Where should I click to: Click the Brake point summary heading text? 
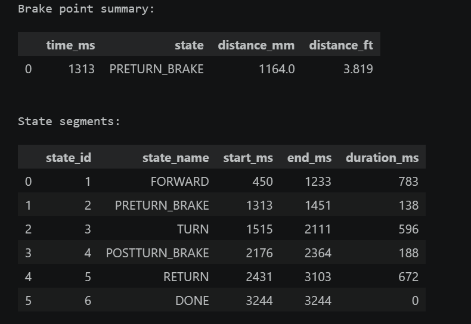pos(86,9)
